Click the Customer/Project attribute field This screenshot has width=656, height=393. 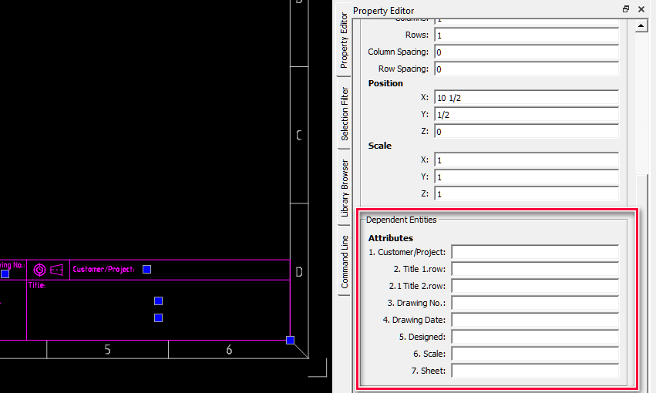pyautogui.click(x=535, y=252)
